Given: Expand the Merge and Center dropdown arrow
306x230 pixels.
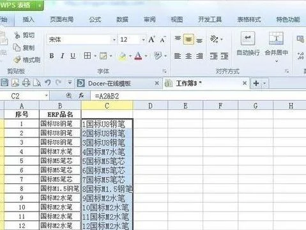Looking at the screenshot, I should [277, 61].
